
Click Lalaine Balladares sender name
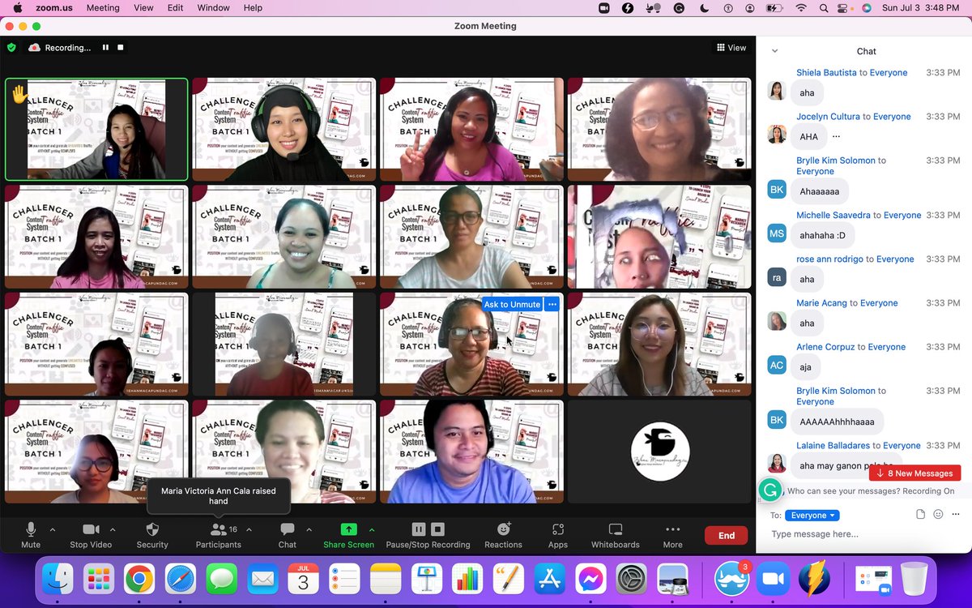coord(833,446)
